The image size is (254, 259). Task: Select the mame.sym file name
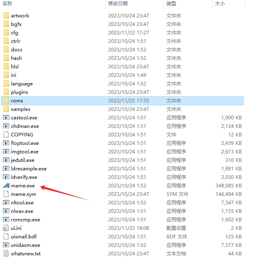click(23, 194)
